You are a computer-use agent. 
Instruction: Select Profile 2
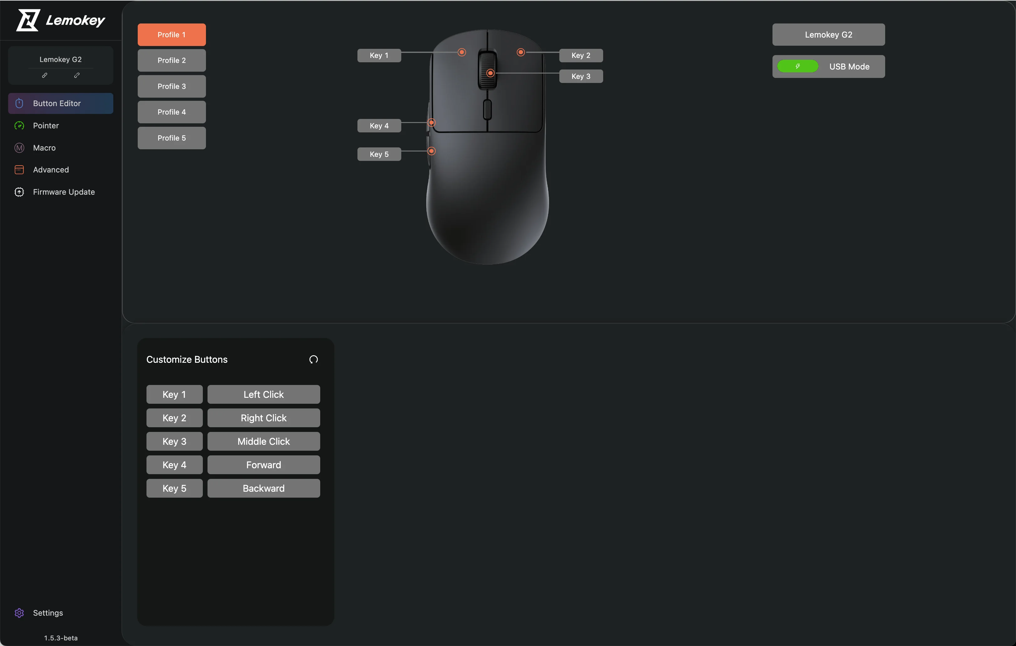(x=172, y=60)
